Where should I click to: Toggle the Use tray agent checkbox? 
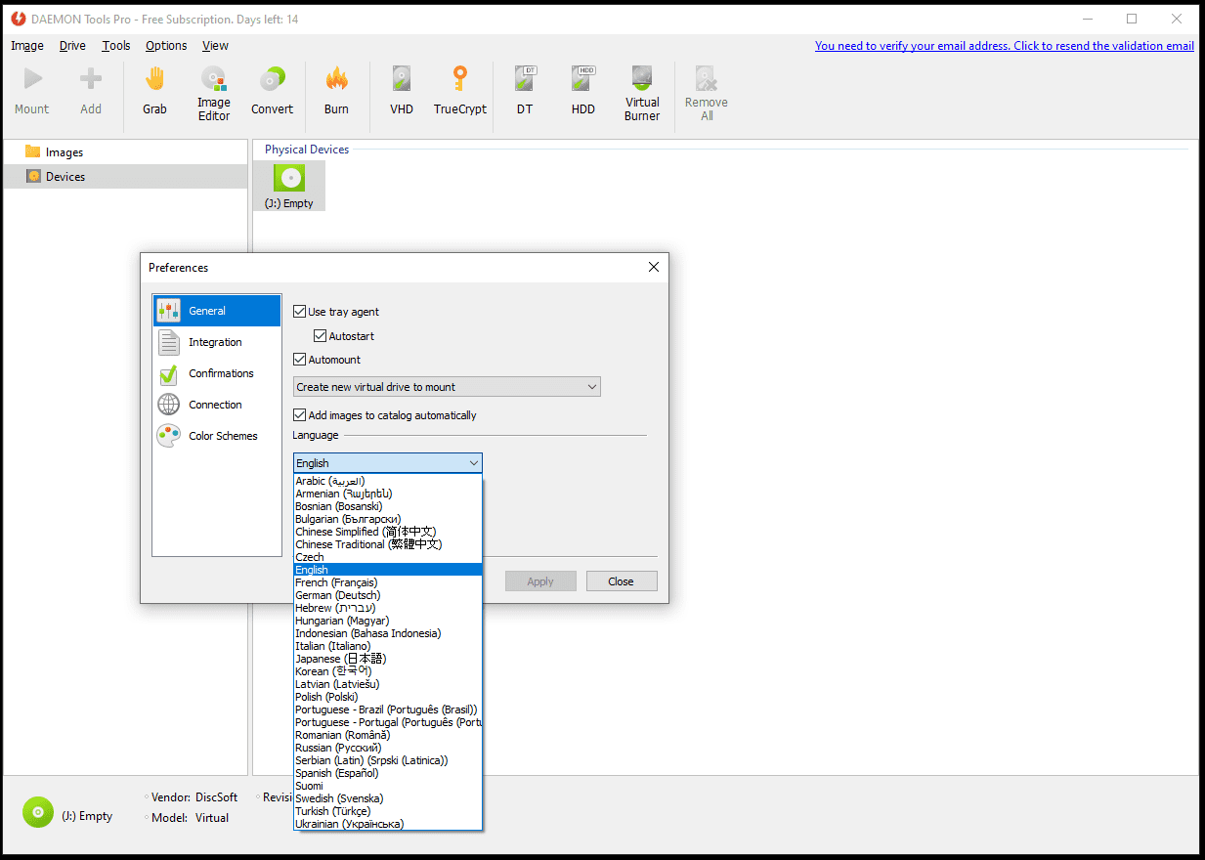point(300,312)
